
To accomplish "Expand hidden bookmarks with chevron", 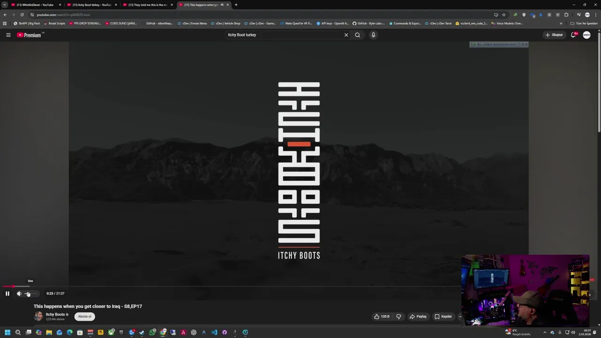I will point(561,23).
